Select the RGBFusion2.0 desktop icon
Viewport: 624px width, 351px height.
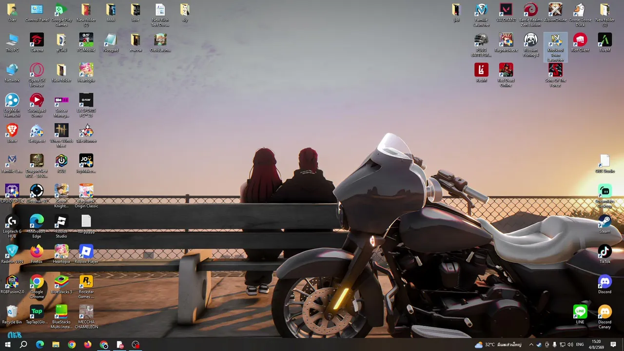(x=12, y=284)
